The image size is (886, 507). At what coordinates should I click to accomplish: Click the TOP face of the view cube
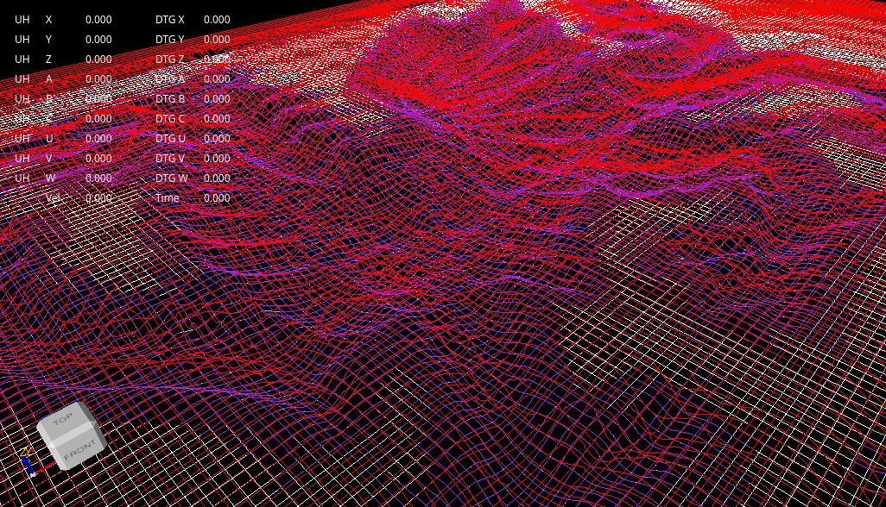(x=65, y=422)
